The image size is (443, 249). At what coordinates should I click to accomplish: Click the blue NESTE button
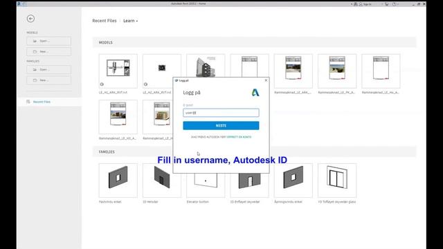221,126
